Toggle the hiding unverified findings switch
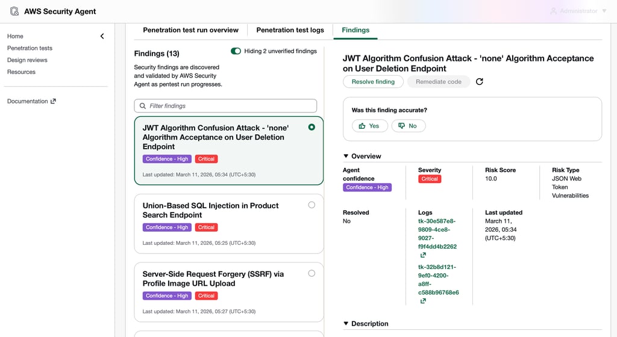Screen dimensions: 617x337 click(236, 51)
